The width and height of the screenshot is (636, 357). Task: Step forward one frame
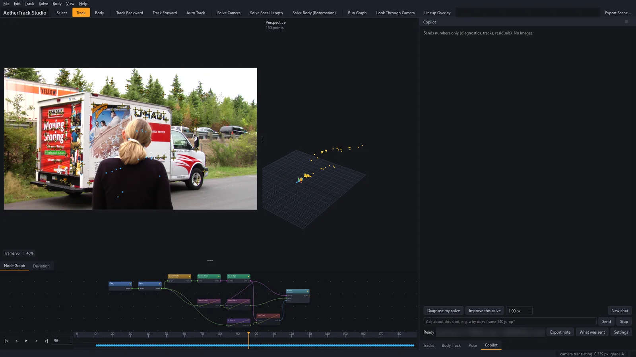[x=36, y=341]
